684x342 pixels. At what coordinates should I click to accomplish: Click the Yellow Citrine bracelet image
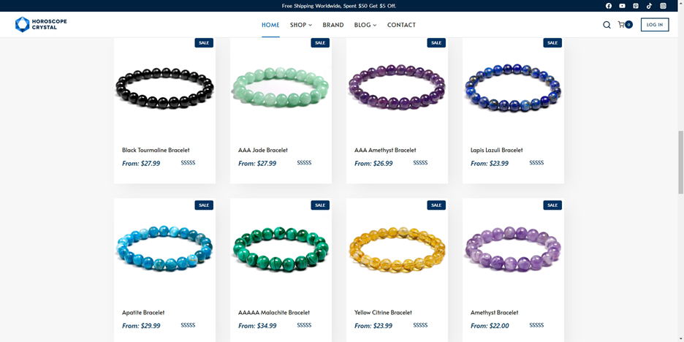click(x=397, y=249)
